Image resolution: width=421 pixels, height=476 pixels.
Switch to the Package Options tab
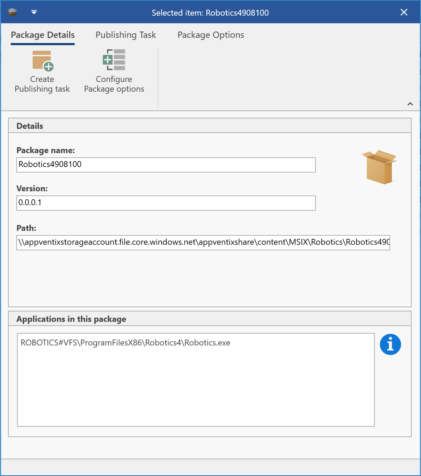coord(210,35)
